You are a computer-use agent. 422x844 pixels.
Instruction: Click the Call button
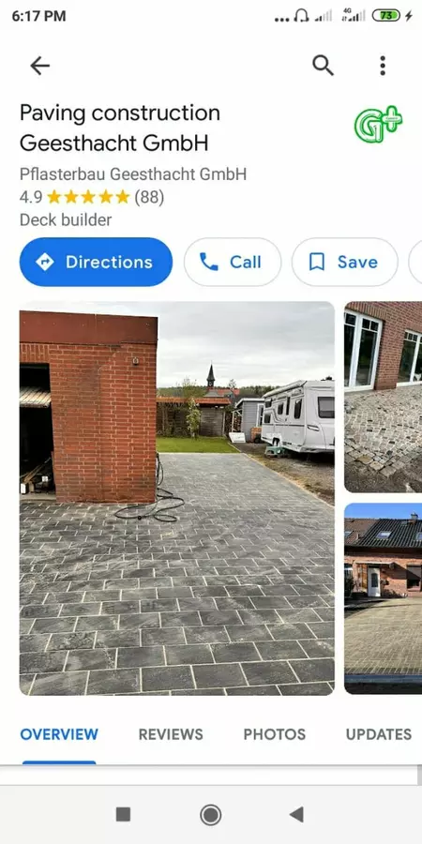233,263
